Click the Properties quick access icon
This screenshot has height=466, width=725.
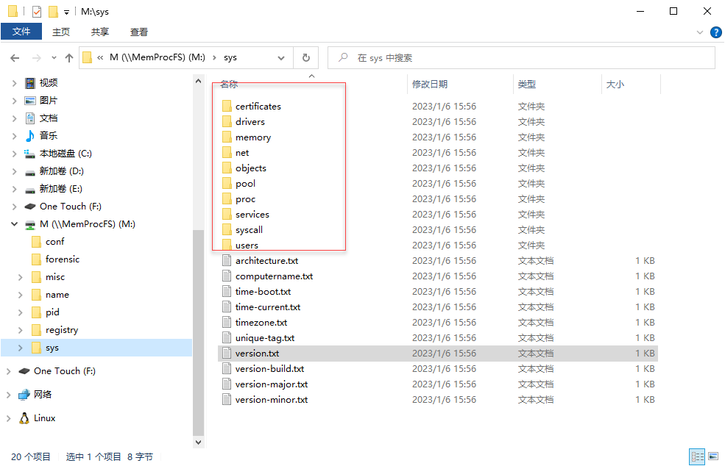point(37,11)
